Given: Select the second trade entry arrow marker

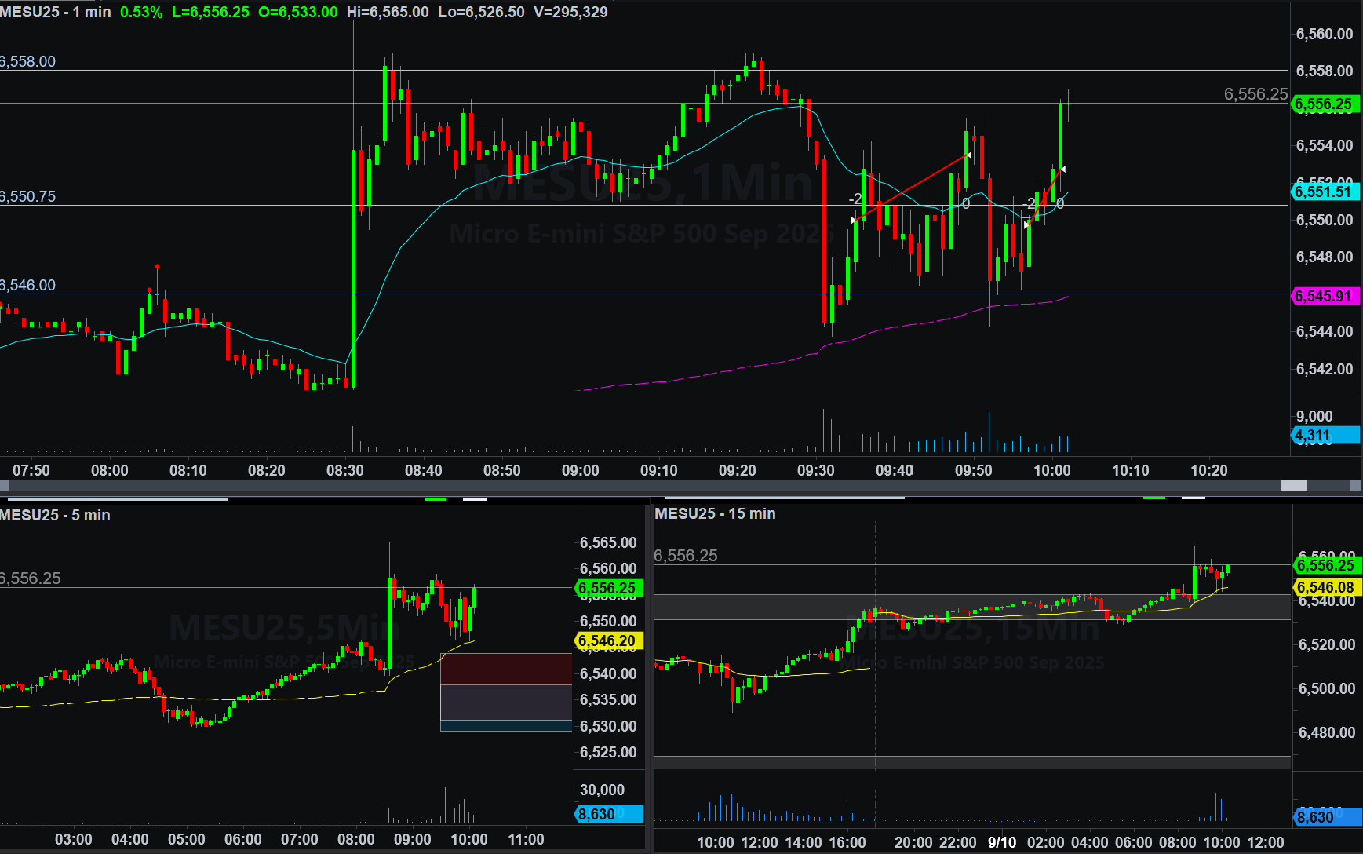Looking at the screenshot, I should coord(1026,225).
